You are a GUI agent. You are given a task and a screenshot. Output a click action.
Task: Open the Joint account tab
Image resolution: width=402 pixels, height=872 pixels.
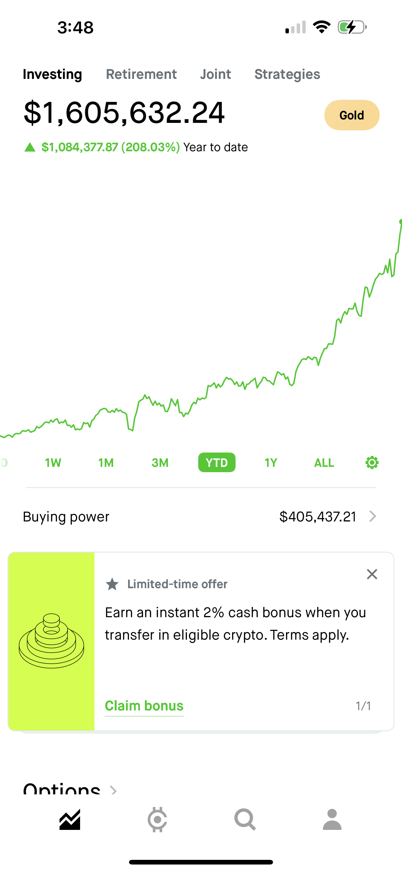click(215, 74)
